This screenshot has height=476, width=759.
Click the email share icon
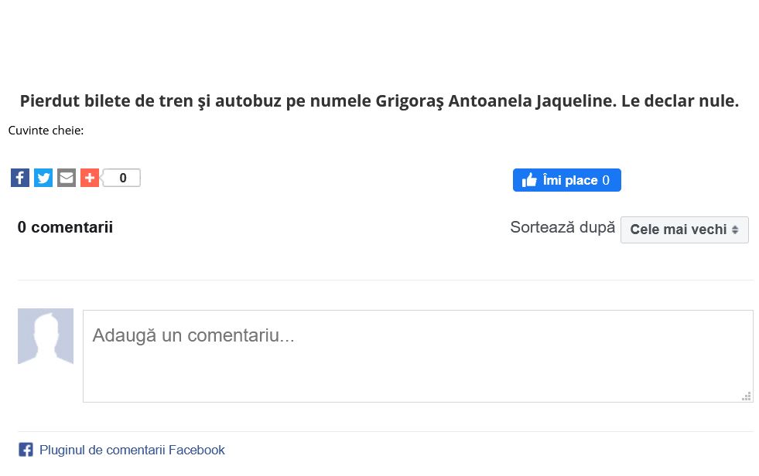[67, 178]
